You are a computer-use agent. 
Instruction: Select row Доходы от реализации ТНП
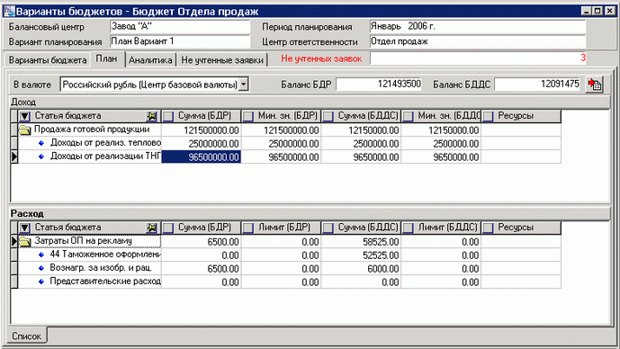pos(285,157)
